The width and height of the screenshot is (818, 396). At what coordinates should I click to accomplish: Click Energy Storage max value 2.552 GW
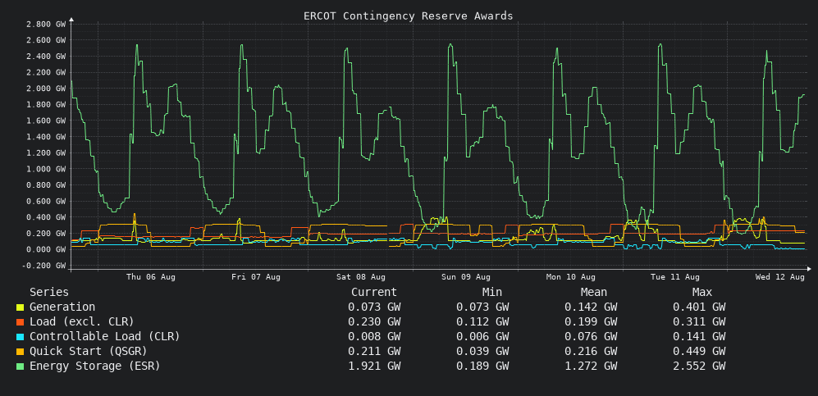pyautogui.click(x=699, y=366)
